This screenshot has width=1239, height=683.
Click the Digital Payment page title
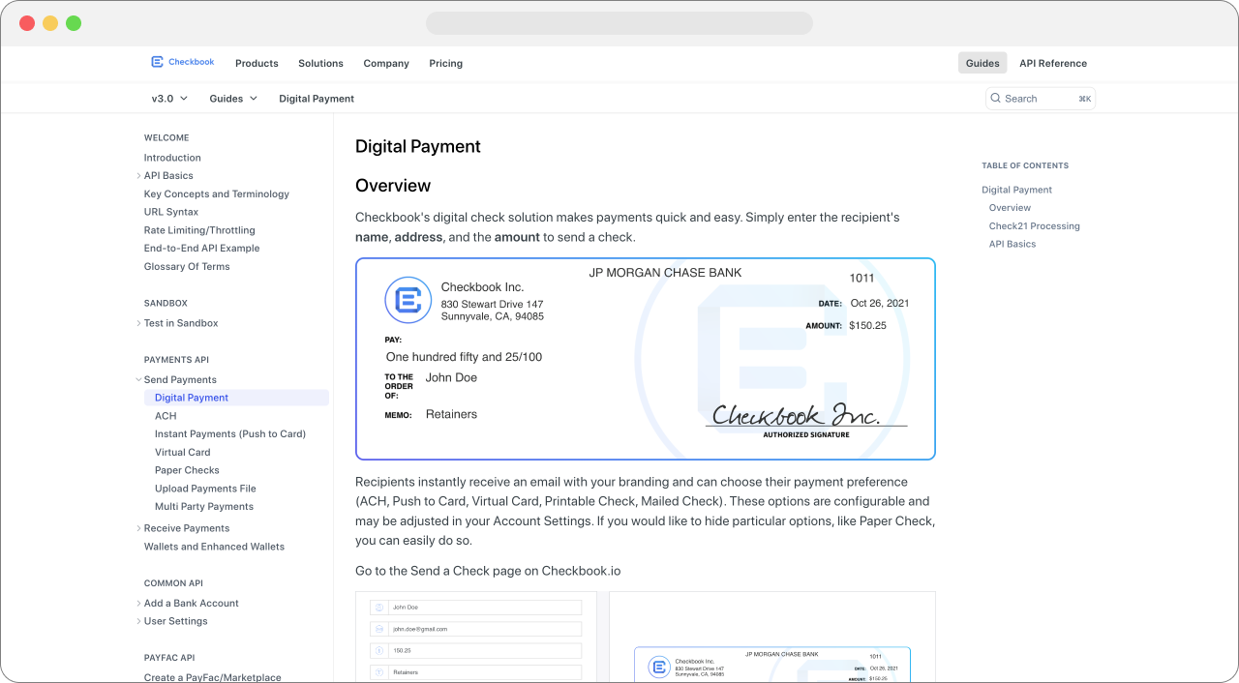[x=418, y=147]
